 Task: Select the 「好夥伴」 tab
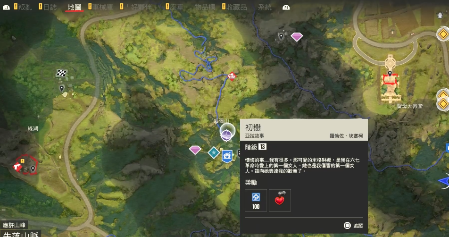[x=139, y=7]
